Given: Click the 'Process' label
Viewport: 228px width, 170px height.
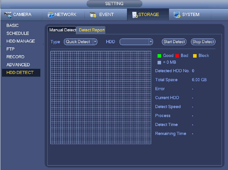Looking at the screenshot, I should 163,116.
